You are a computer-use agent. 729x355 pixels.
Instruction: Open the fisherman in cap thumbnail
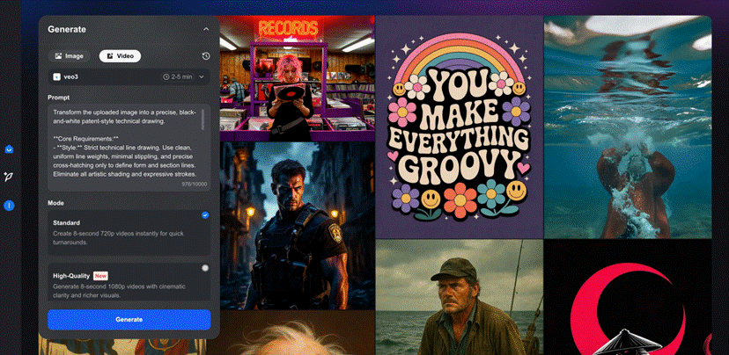pos(459,297)
